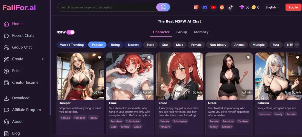Viewport: 302px width, 137px height.
Task: Click the Reddit icon in header
Action: coord(222,7)
